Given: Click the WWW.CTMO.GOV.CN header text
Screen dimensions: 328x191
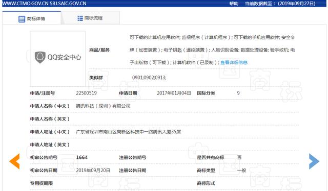Looking at the screenshot, I should tap(26, 4).
